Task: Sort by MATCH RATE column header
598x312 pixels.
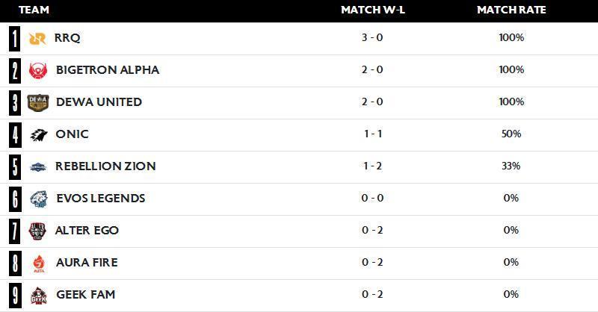Action: (x=511, y=10)
